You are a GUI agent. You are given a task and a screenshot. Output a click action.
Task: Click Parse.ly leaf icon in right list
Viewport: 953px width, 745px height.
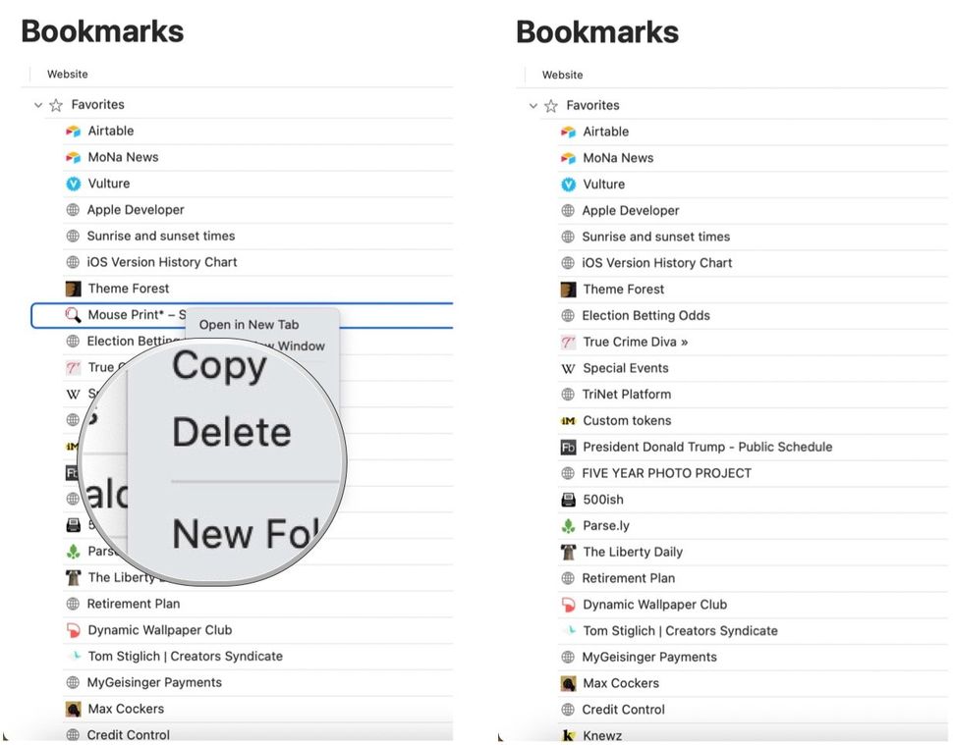(568, 526)
